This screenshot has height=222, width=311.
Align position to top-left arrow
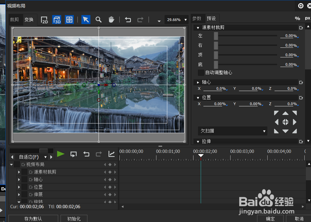276,113
